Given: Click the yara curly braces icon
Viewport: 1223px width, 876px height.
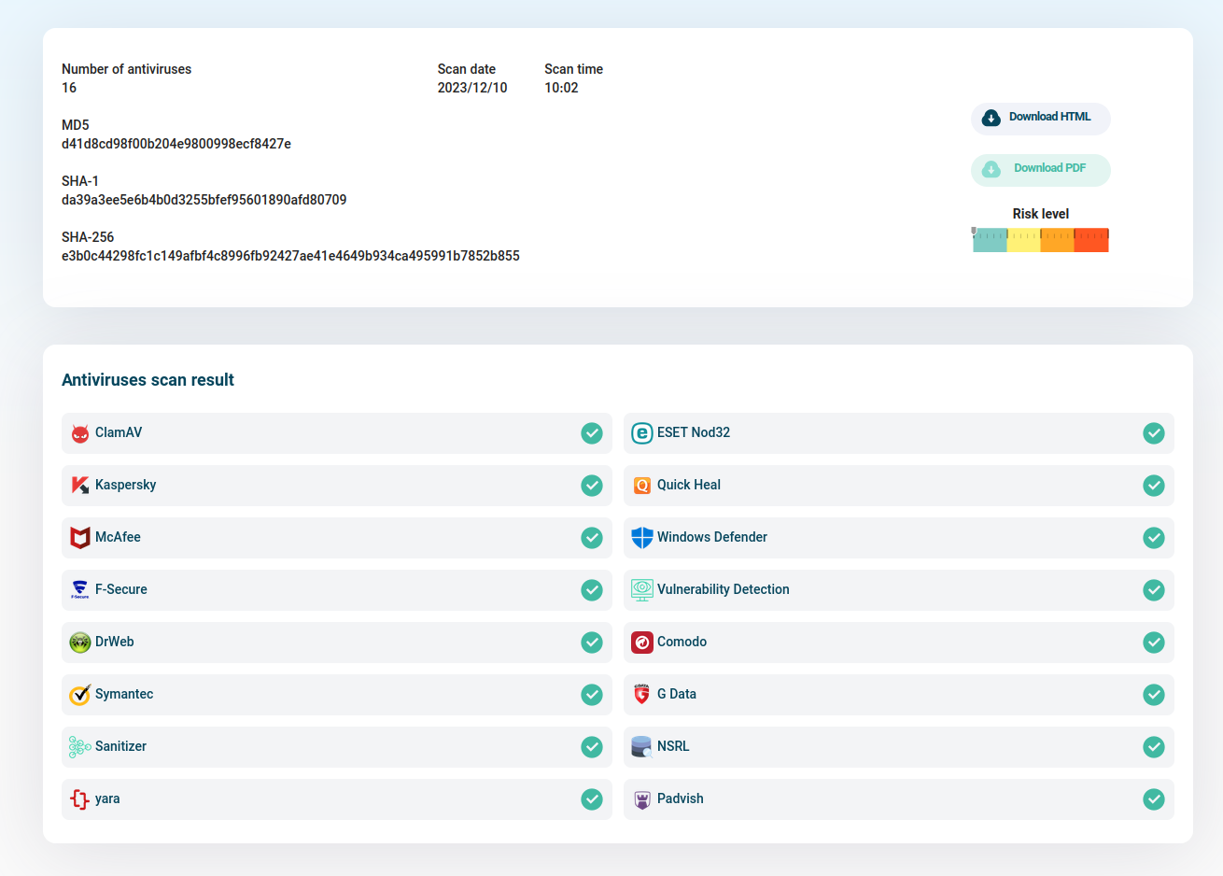Looking at the screenshot, I should 80,799.
